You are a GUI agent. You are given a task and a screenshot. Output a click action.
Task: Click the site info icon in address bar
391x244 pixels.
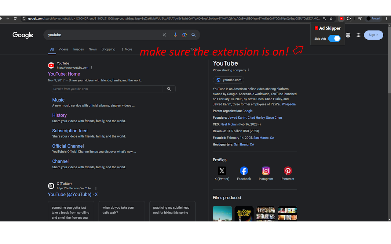click(x=24, y=19)
